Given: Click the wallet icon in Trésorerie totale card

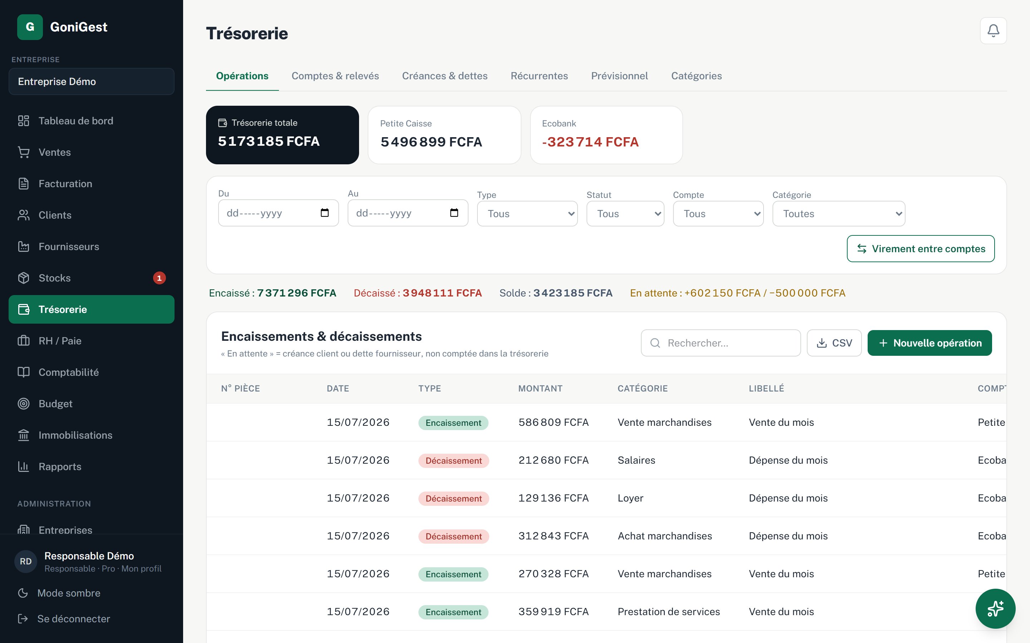Looking at the screenshot, I should 222,123.
